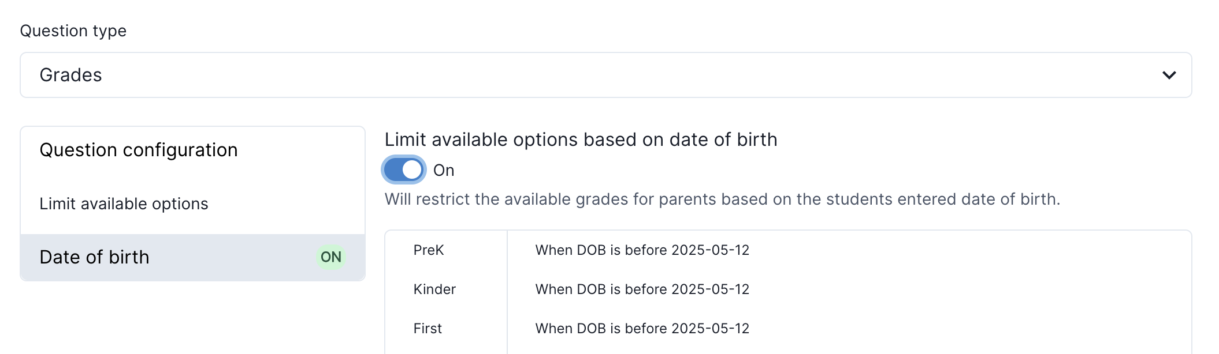Click the Question type label
Screen dimensions: 1219x354
(73, 31)
